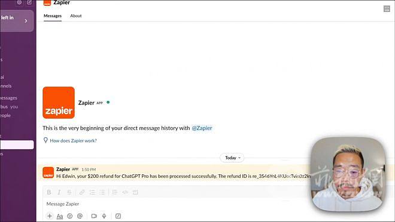Screen dimensions: 395x222
Task: Record a video clip with the camera icon
Action: pyautogui.click(x=94, y=216)
